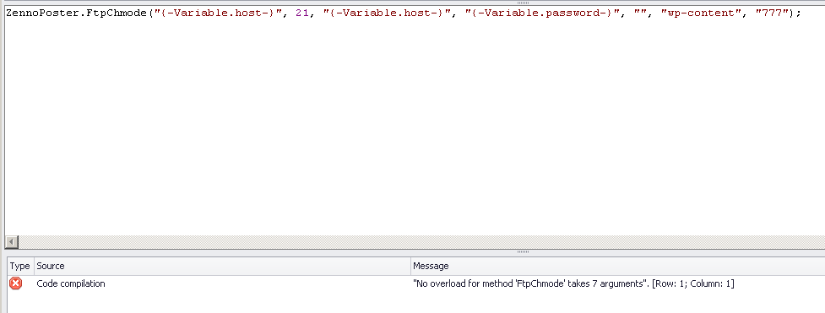
Task: Place cursor on the port number 21
Action: [x=302, y=13]
